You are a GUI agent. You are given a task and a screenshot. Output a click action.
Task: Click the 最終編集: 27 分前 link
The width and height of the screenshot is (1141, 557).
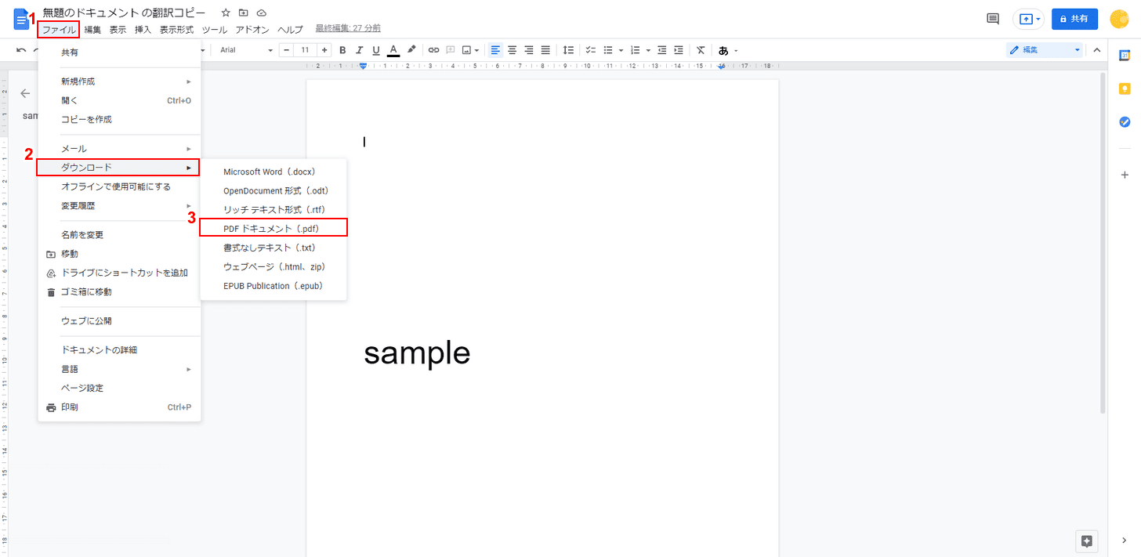(x=348, y=28)
